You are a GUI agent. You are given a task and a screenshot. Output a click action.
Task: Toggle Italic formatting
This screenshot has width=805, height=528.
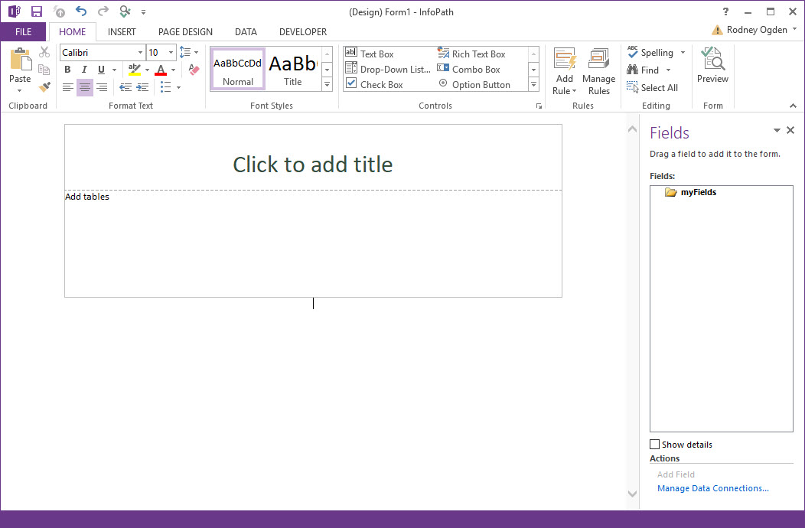click(84, 70)
